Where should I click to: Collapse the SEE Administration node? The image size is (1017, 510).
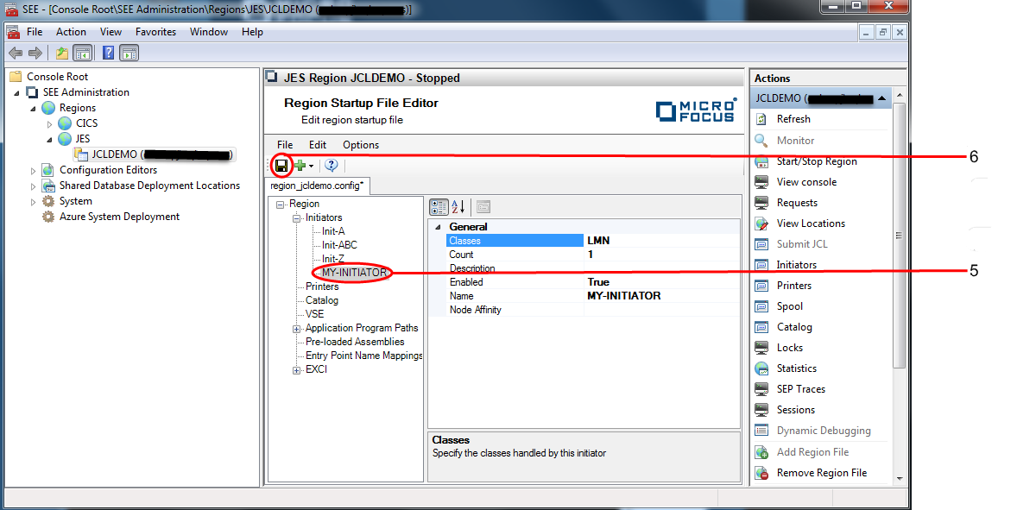click(17, 92)
